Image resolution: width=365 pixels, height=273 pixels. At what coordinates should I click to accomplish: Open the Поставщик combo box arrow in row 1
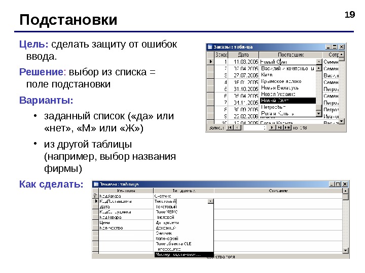coord(319,62)
